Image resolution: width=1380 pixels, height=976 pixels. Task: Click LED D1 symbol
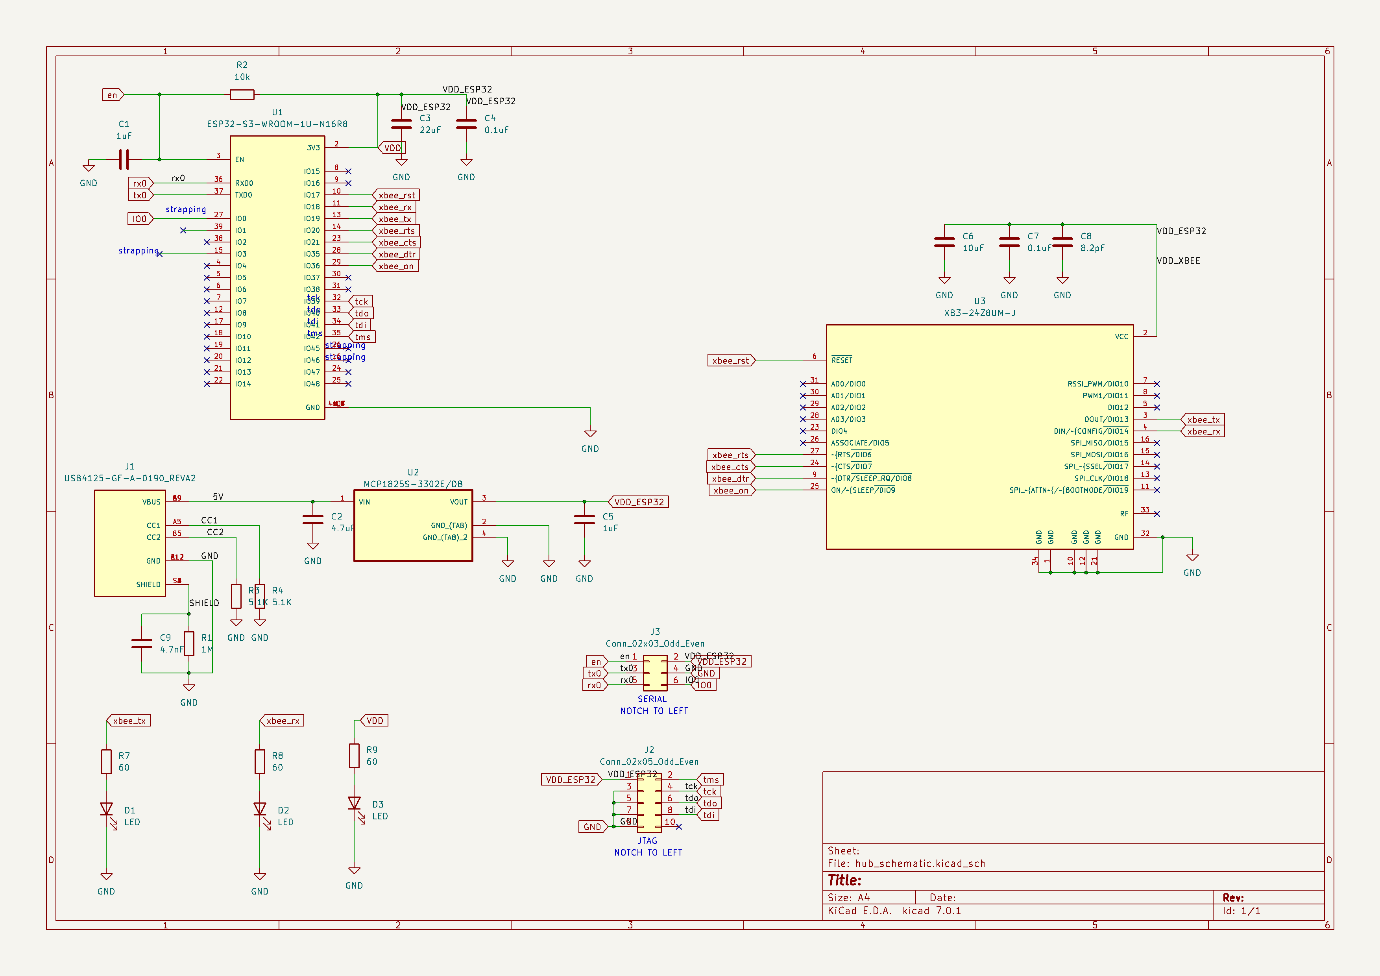pyautogui.click(x=106, y=808)
